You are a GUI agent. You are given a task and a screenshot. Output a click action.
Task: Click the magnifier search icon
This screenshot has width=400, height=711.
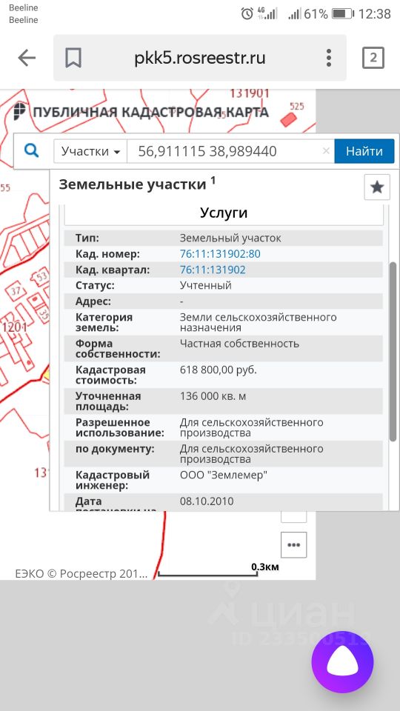pos(31,150)
